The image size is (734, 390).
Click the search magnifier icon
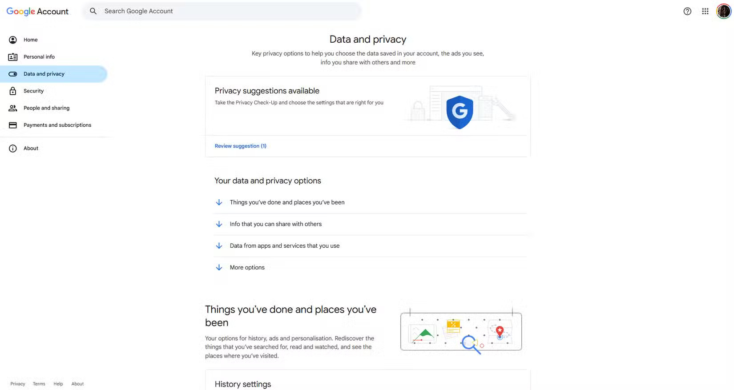(x=93, y=11)
